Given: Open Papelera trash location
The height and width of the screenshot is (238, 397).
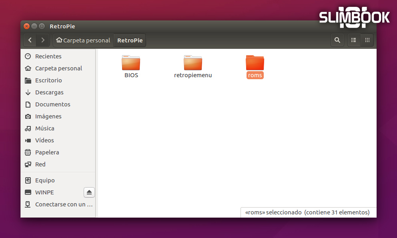Looking at the screenshot, I should 47,152.
